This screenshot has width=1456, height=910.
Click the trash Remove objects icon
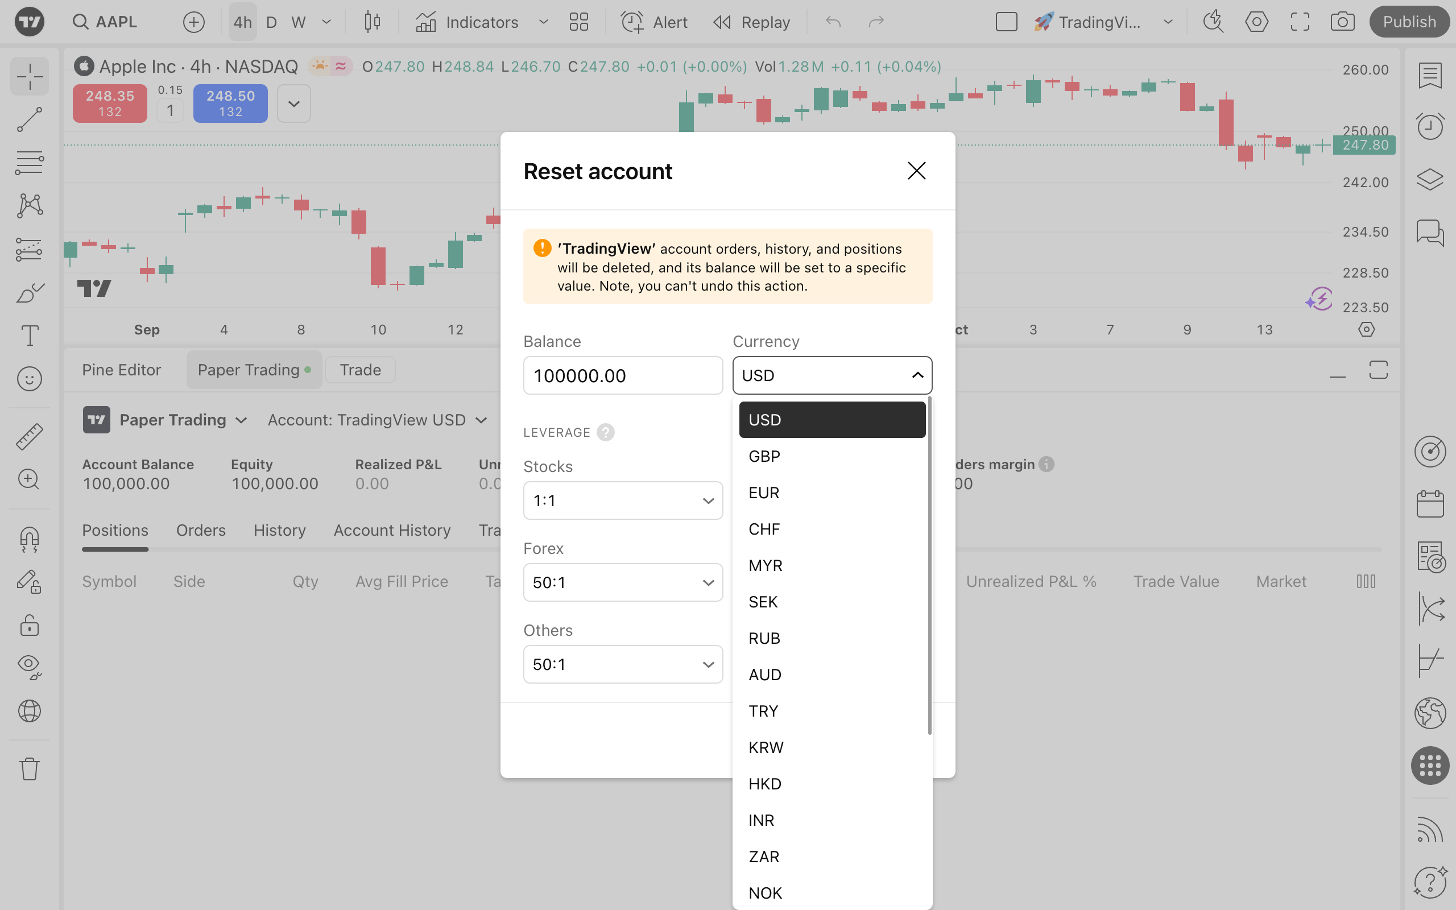pyautogui.click(x=29, y=768)
